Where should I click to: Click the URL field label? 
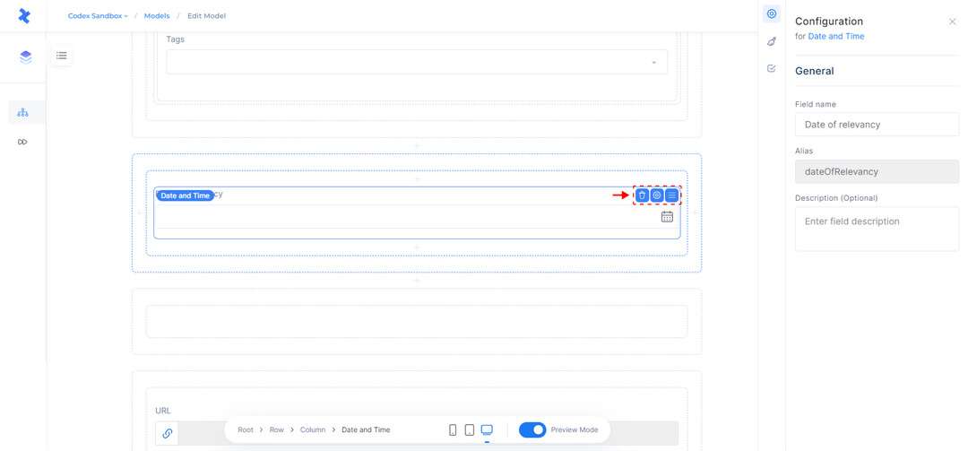(163, 411)
